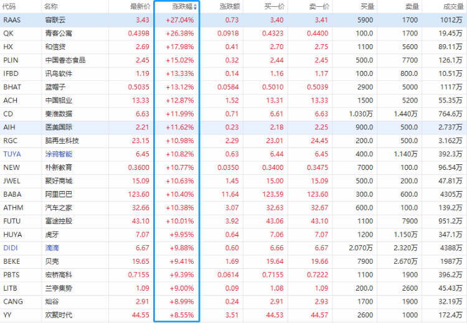Select the HX stock code
467x323 pixels.
[8, 47]
